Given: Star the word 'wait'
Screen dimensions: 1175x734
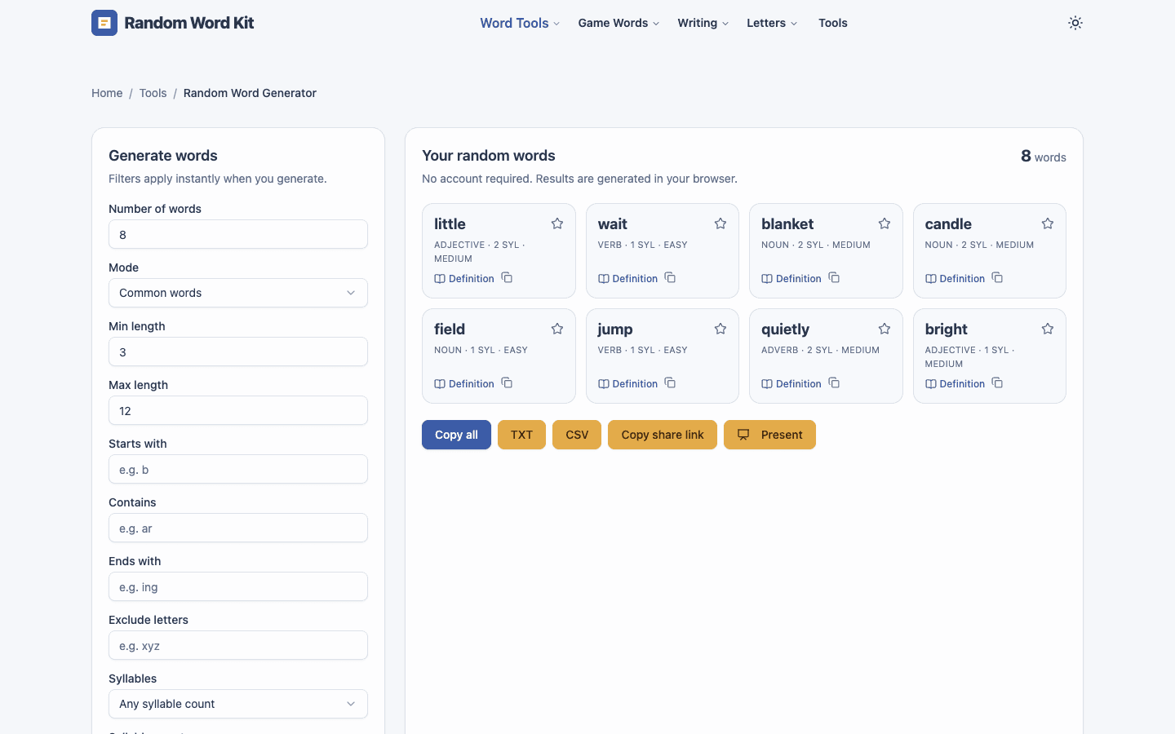Looking at the screenshot, I should (721, 223).
